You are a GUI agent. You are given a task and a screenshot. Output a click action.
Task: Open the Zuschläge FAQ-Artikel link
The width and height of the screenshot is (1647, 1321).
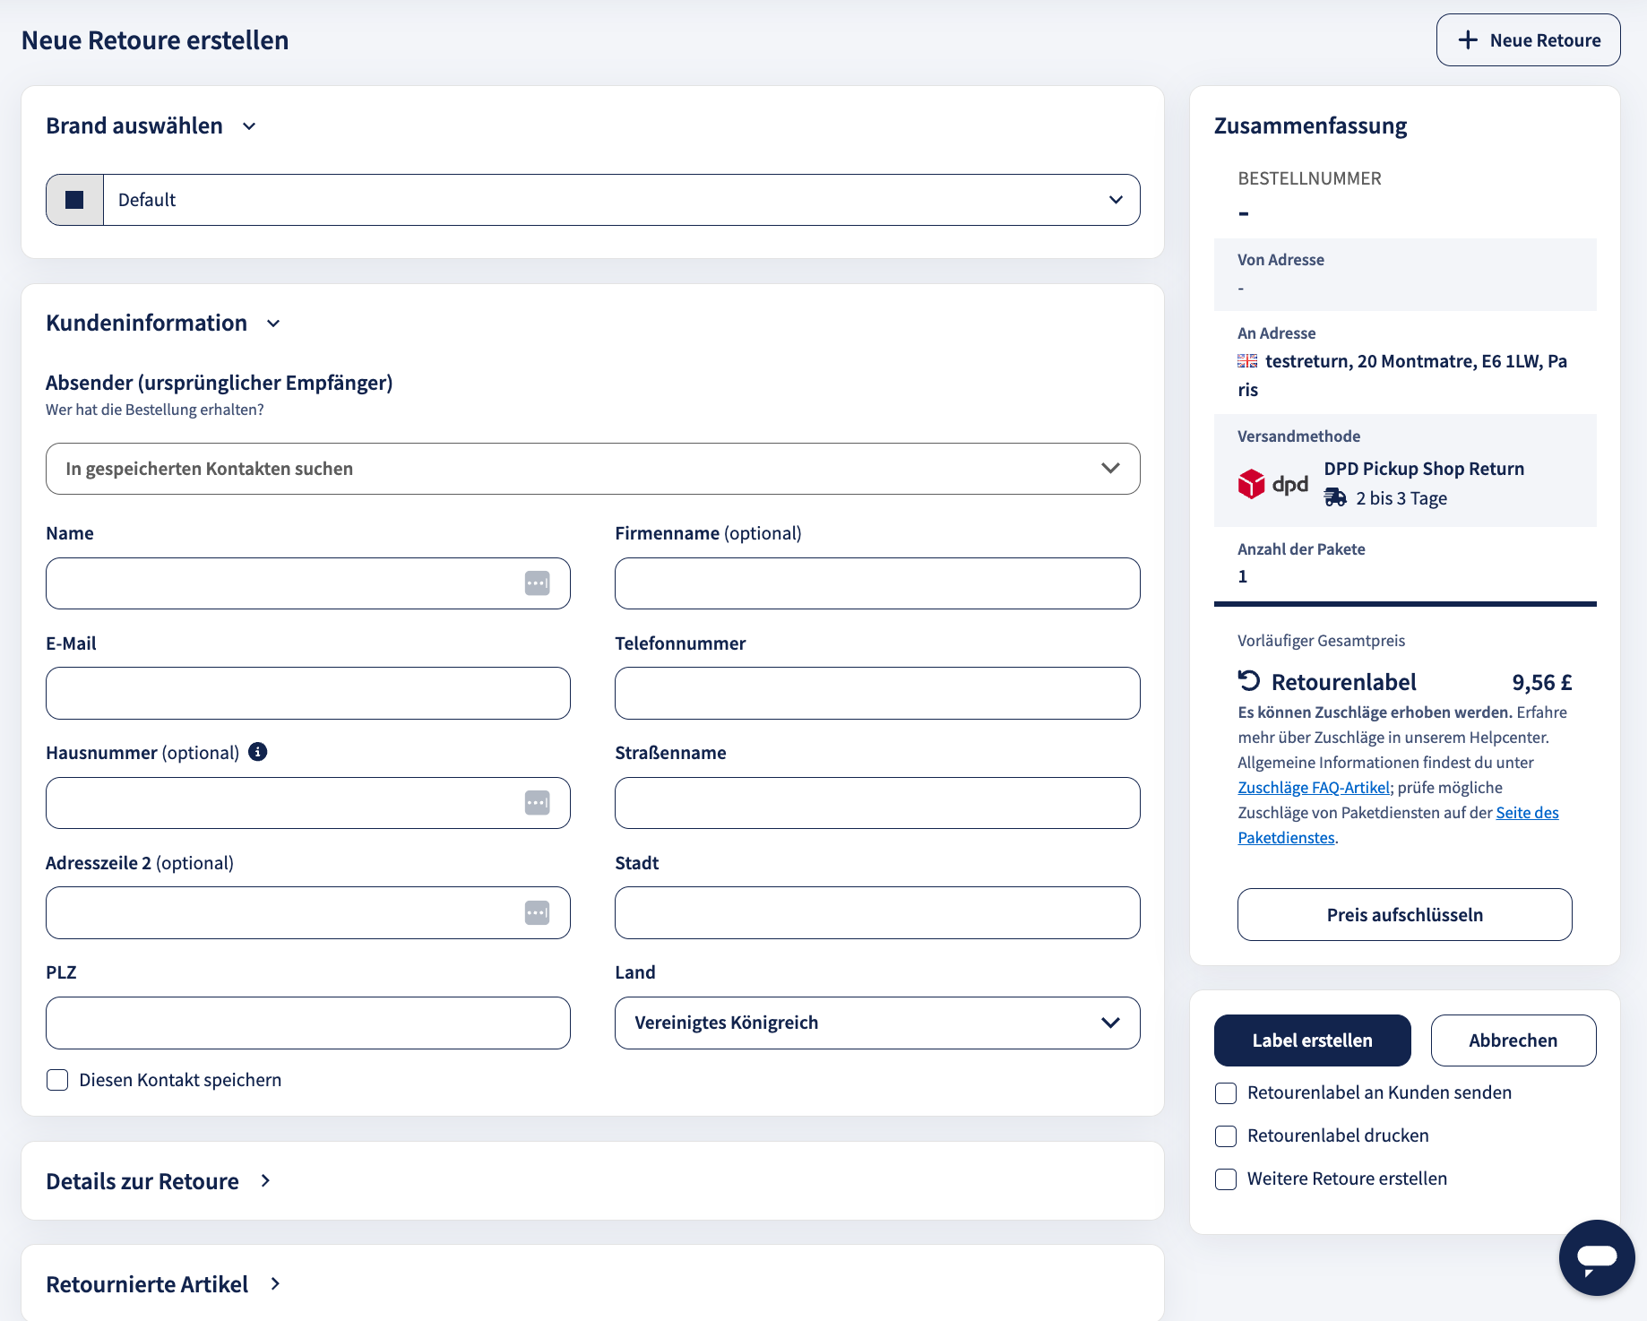tap(1314, 788)
